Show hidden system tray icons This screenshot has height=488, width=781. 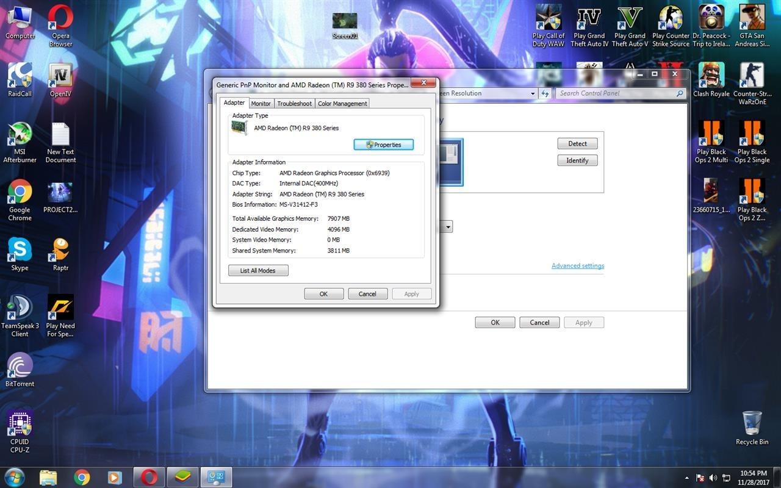click(687, 478)
